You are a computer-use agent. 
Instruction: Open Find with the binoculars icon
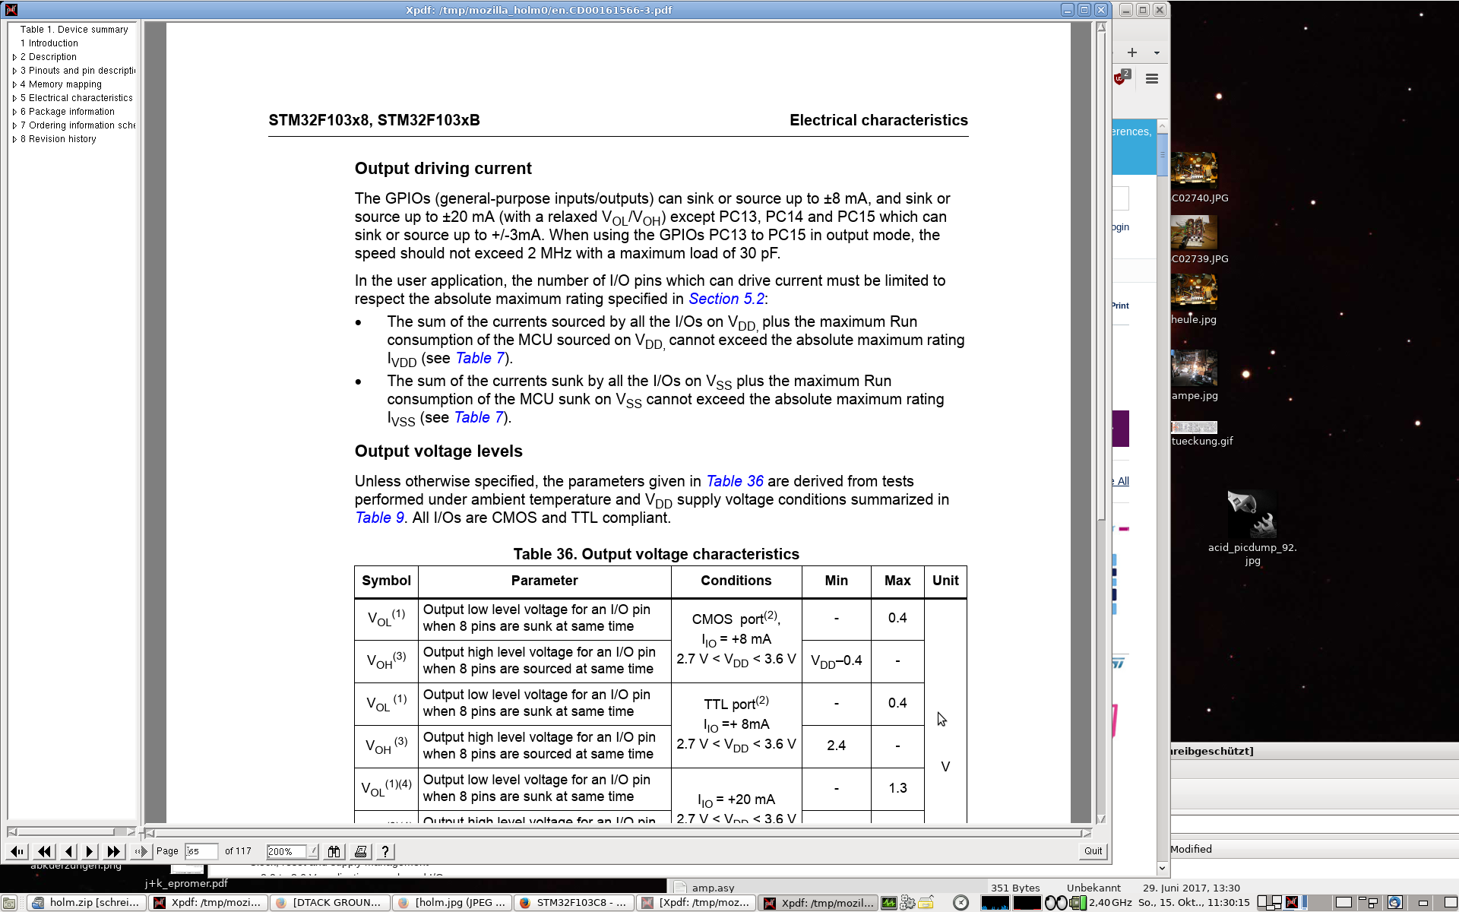pos(334,851)
